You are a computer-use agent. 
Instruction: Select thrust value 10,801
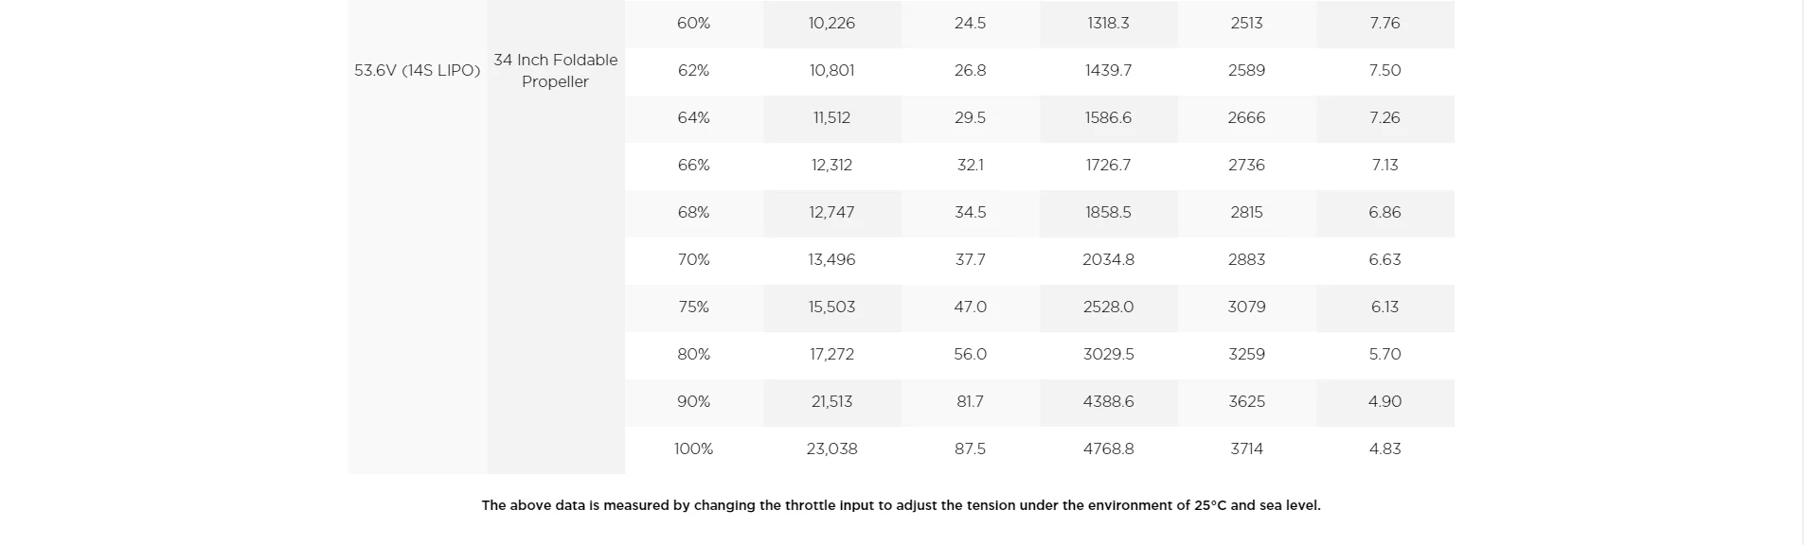point(832,71)
